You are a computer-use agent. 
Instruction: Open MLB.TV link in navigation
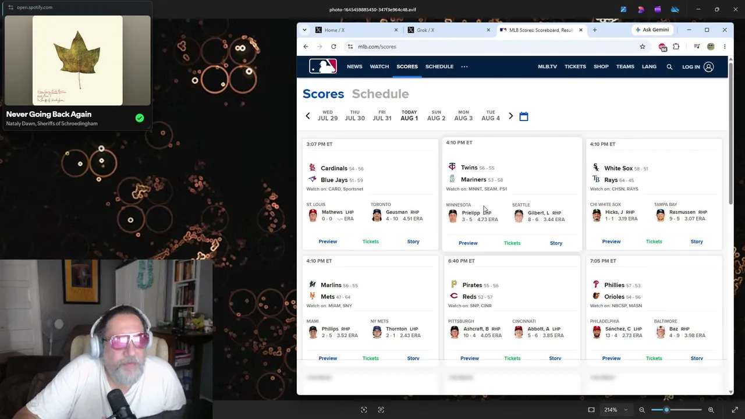(x=547, y=67)
